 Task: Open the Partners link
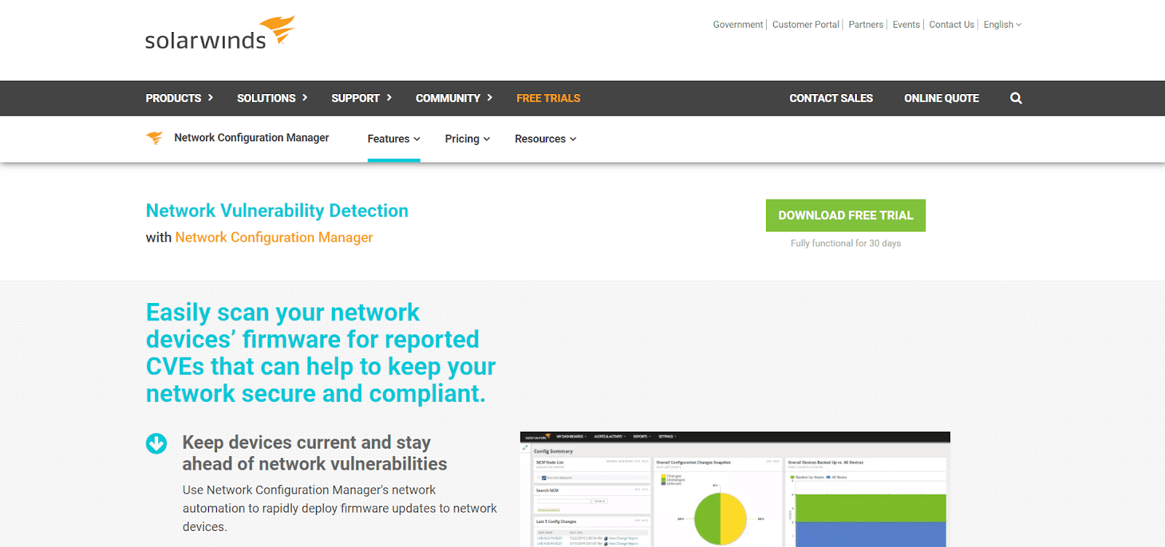point(866,25)
